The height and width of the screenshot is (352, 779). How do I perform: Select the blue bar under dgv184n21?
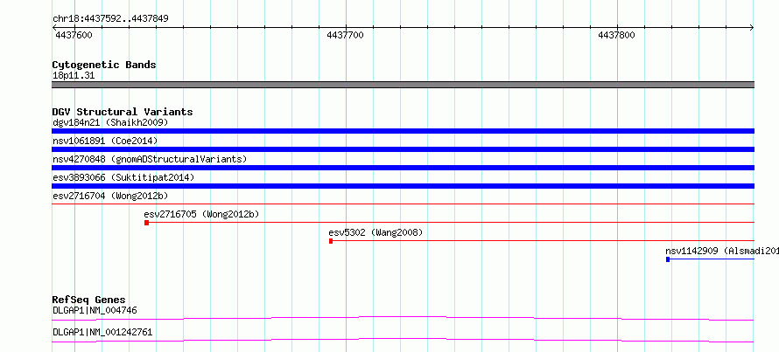coord(403,131)
